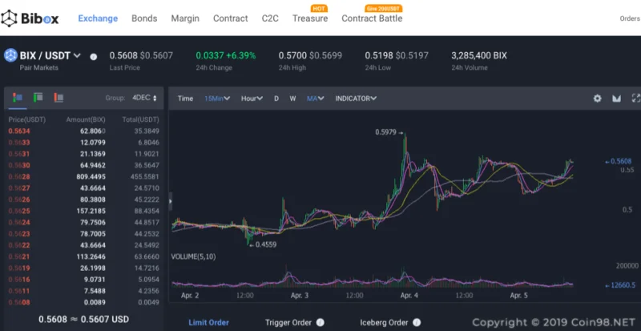The image size is (641, 331).
Task: Click sell price 0.5621 row
Action: pos(84,256)
